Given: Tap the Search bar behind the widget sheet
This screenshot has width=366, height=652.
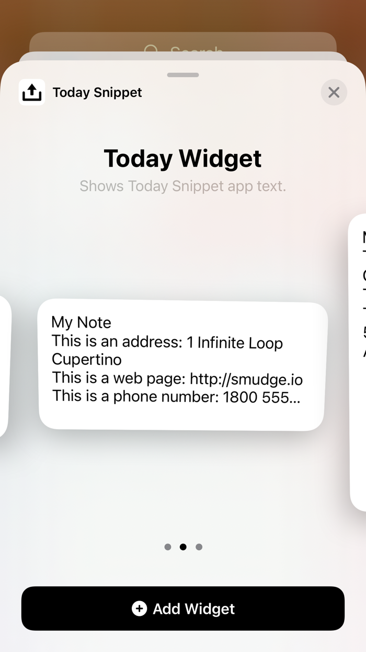Looking at the screenshot, I should 183,50.
